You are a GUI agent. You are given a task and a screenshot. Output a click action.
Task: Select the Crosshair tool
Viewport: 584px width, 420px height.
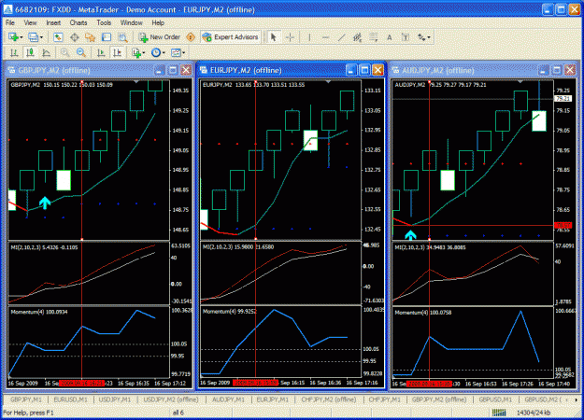point(291,37)
